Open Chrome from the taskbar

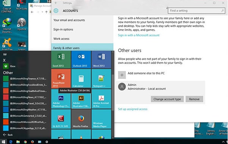point(25,142)
